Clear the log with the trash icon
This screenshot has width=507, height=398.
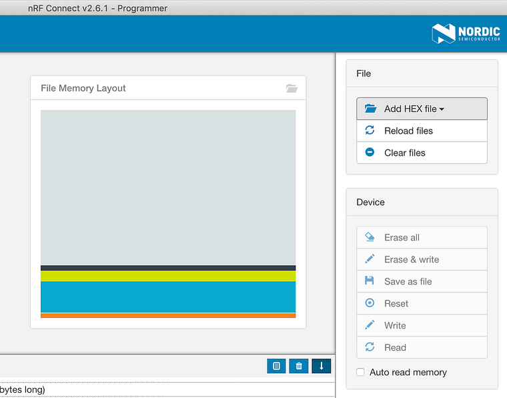pyautogui.click(x=299, y=365)
